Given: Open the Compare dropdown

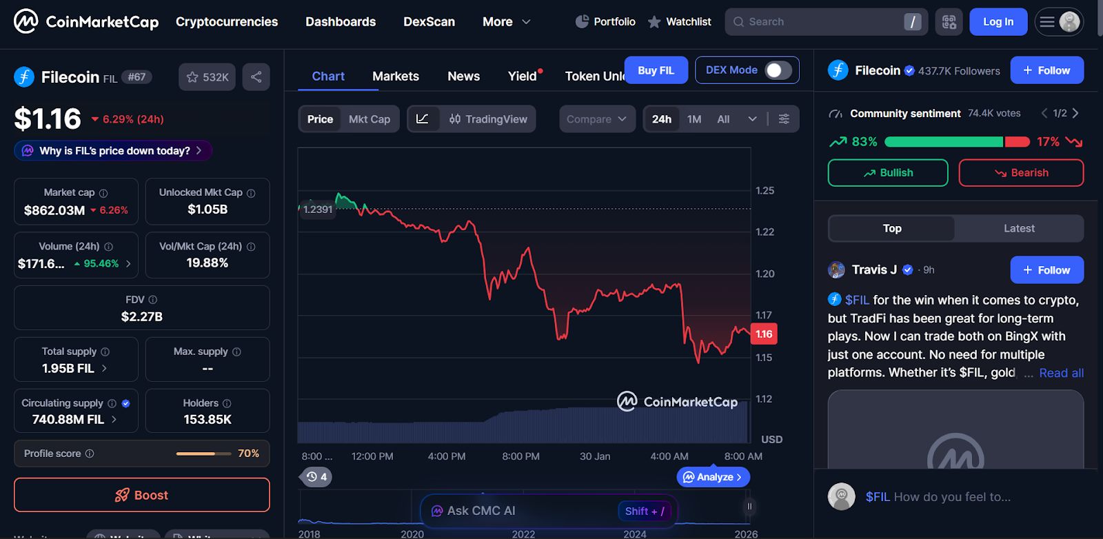Looking at the screenshot, I should pos(597,119).
